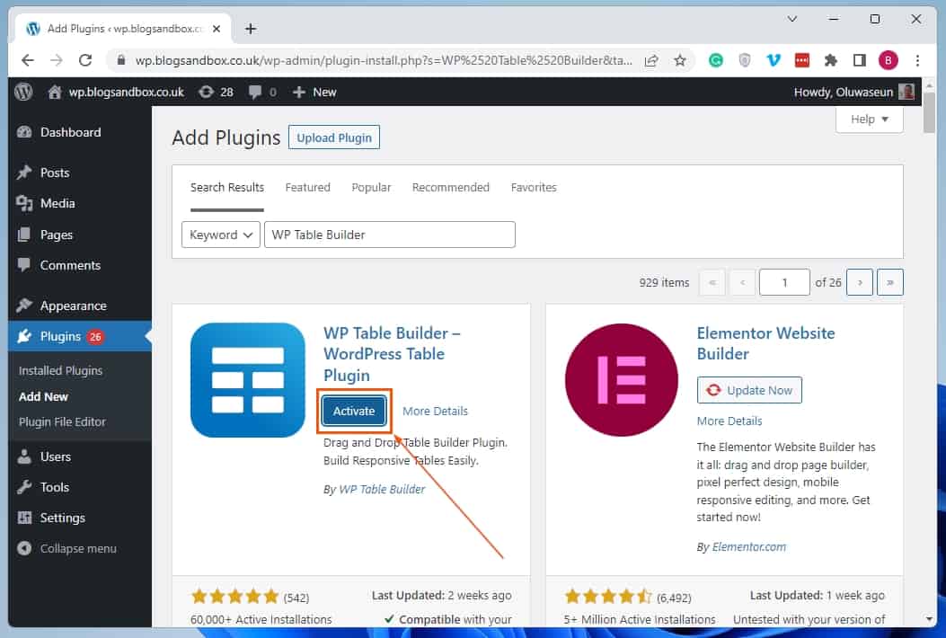This screenshot has height=638, width=946.
Task: Open the Keyword search type dropdown
Action: [221, 235]
